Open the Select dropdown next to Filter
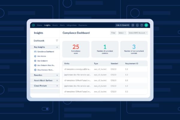Screen dimensions: 180x120 [121, 33]
